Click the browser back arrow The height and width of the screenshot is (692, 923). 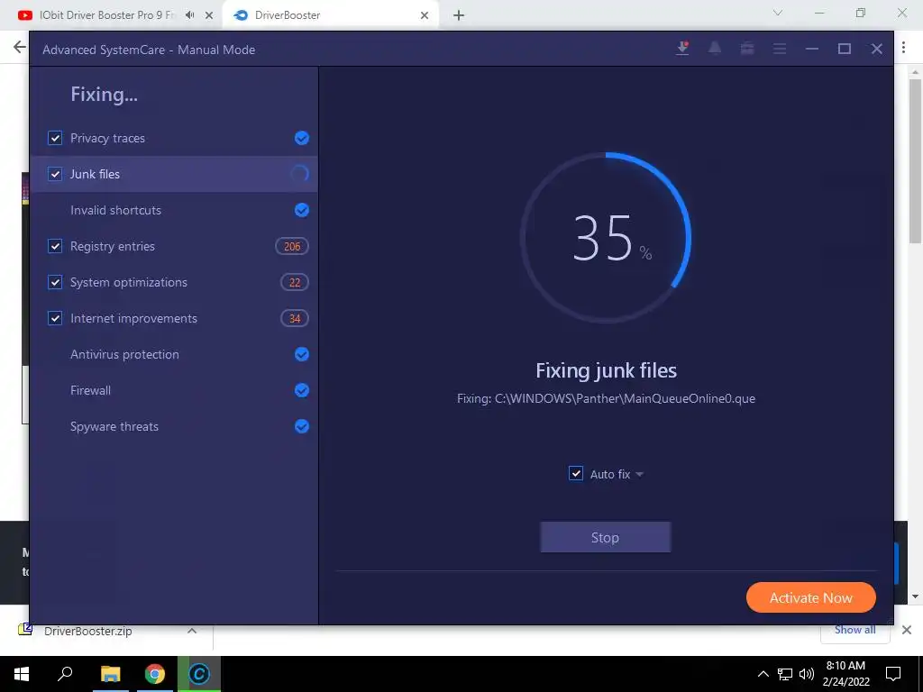pyautogui.click(x=20, y=47)
